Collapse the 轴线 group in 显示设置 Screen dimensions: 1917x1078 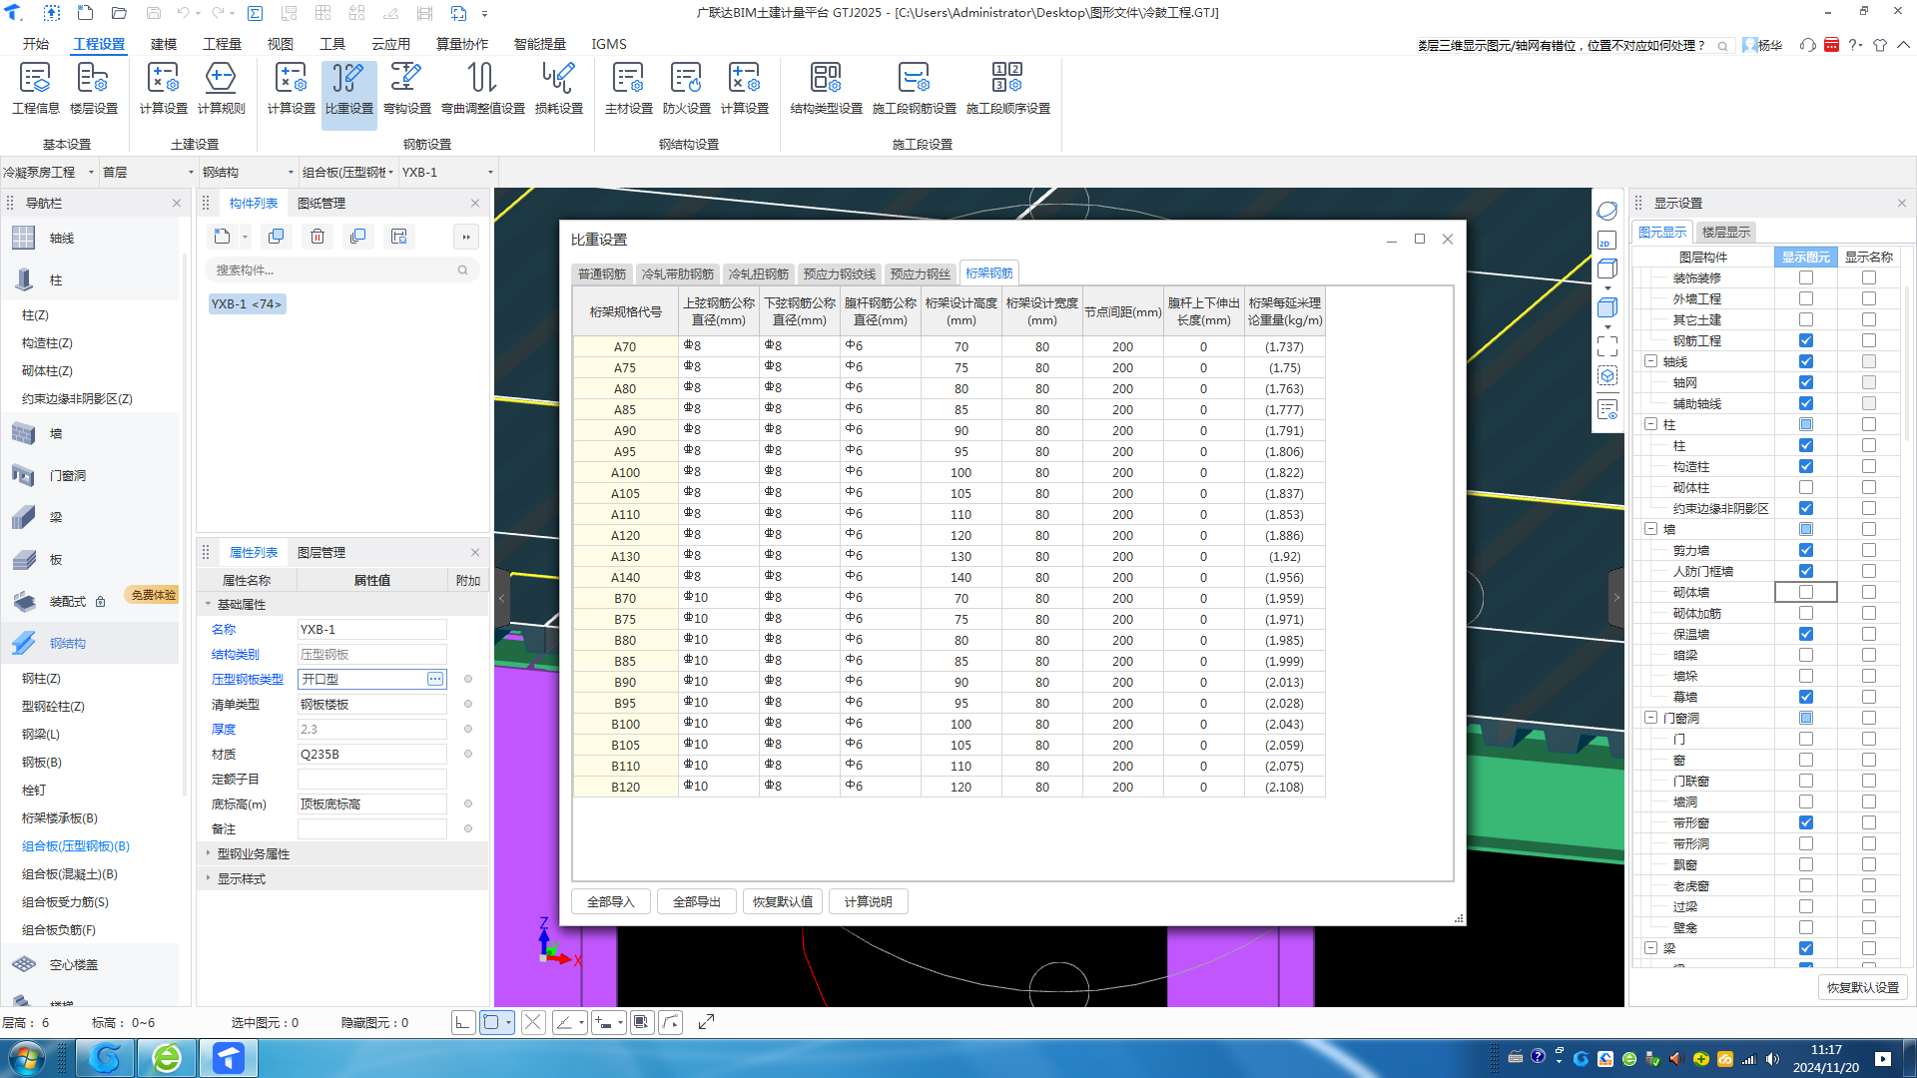point(1651,361)
